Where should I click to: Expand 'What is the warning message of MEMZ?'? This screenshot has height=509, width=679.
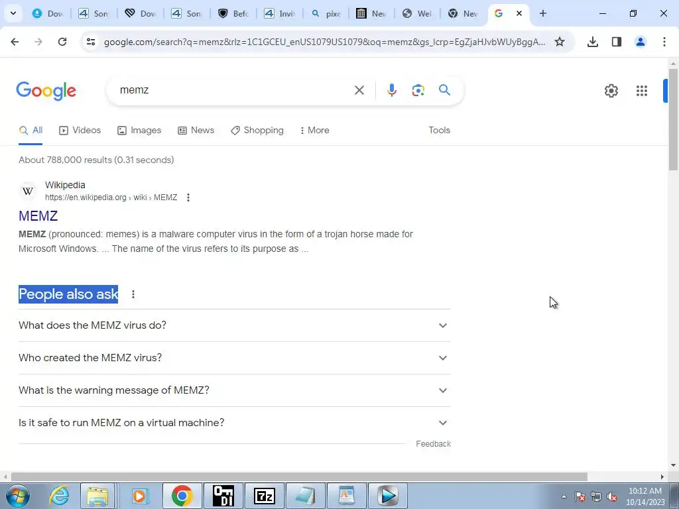pos(235,390)
